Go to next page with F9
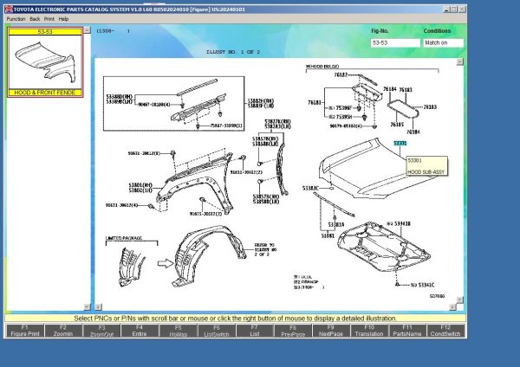The height and width of the screenshot is (367, 520). 332,332
